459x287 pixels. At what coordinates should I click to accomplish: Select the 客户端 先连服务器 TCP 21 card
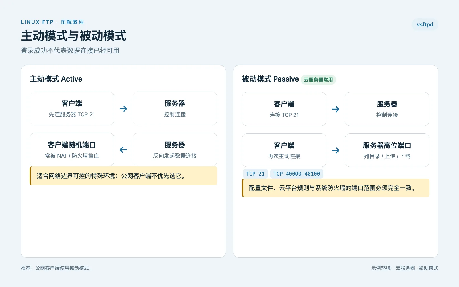[72, 108]
